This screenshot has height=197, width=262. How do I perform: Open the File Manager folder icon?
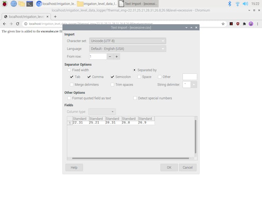click(22, 4)
